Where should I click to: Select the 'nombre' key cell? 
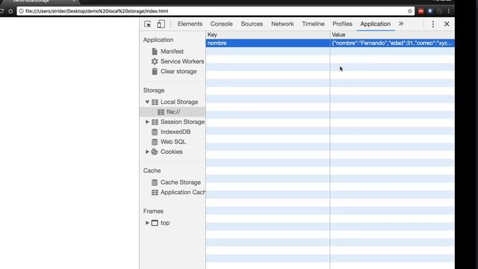(267, 43)
